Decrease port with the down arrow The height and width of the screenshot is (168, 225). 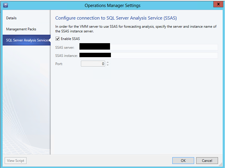108,65
